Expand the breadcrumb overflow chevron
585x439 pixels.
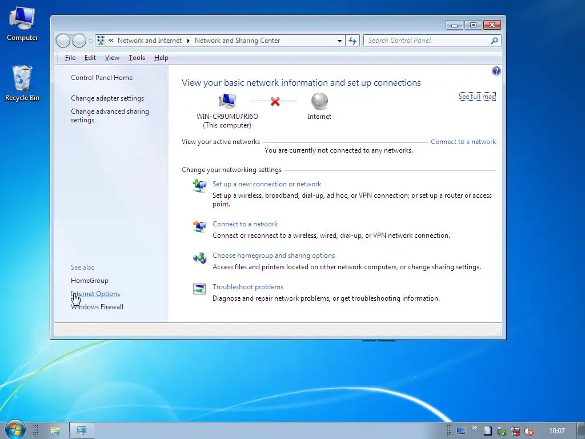click(111, 41)
